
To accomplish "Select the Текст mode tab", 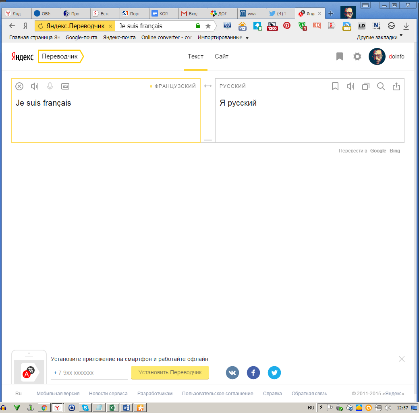I will (196, 56).
